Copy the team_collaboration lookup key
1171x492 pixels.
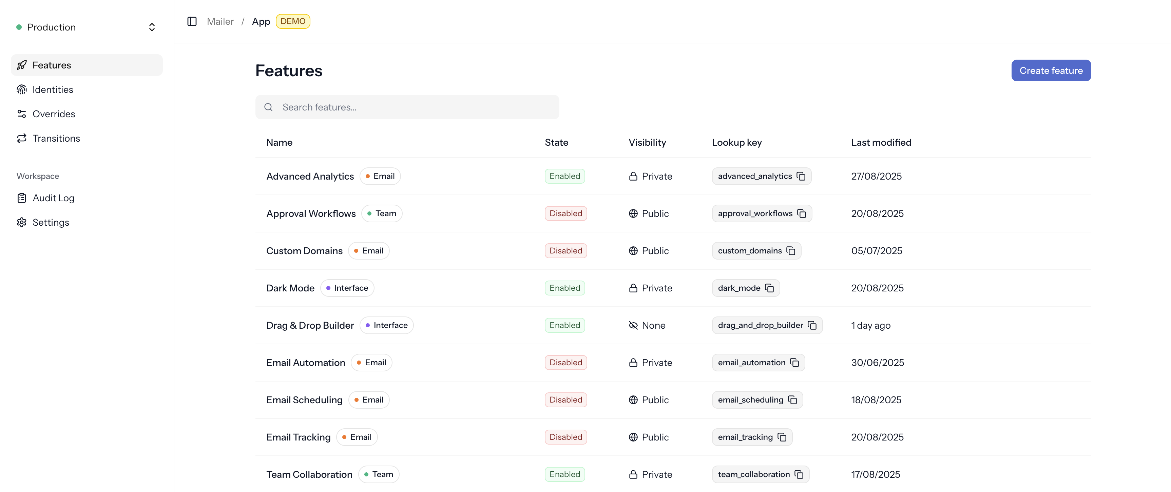[799, 474]
